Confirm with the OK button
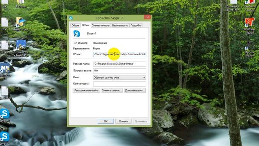 click(106, 121)
